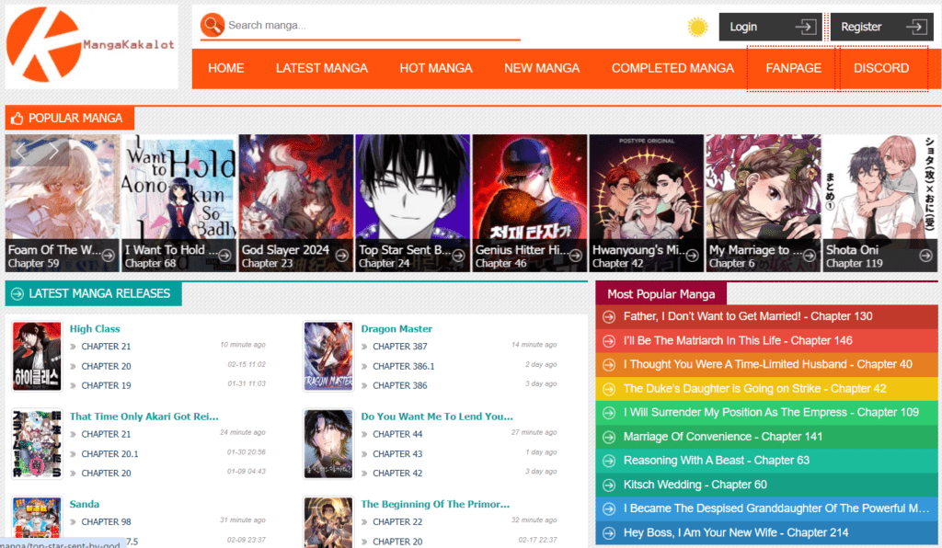Click arrow icon beside Reasoning With A Beast
Viewport: 942px width, 548px height.
(609, 461)
